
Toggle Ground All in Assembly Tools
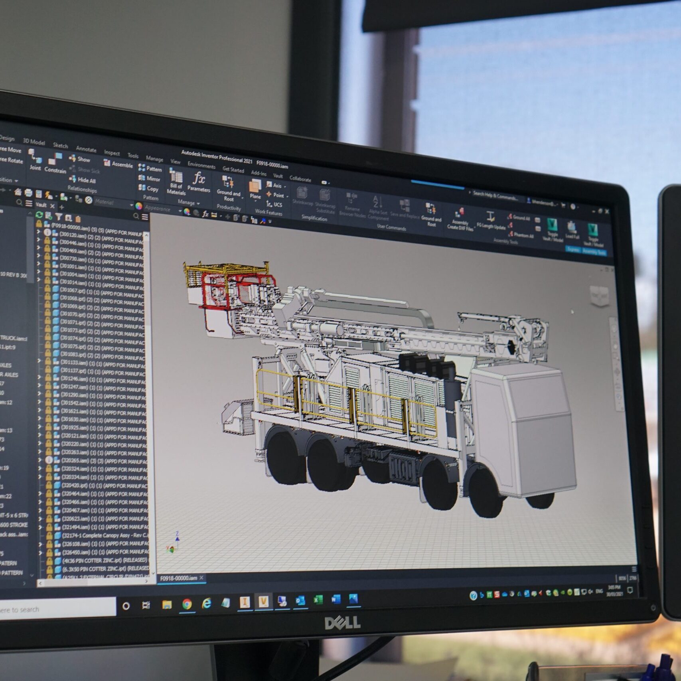[519, 217]
